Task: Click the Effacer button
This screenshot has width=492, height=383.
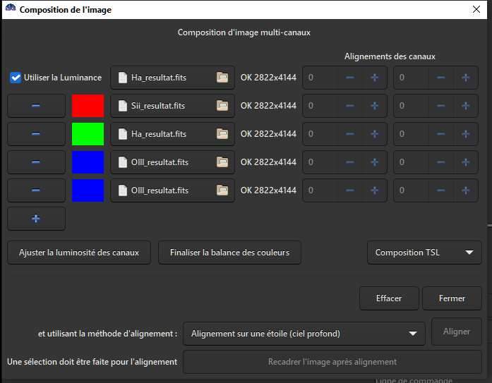Action: (389, 298)
